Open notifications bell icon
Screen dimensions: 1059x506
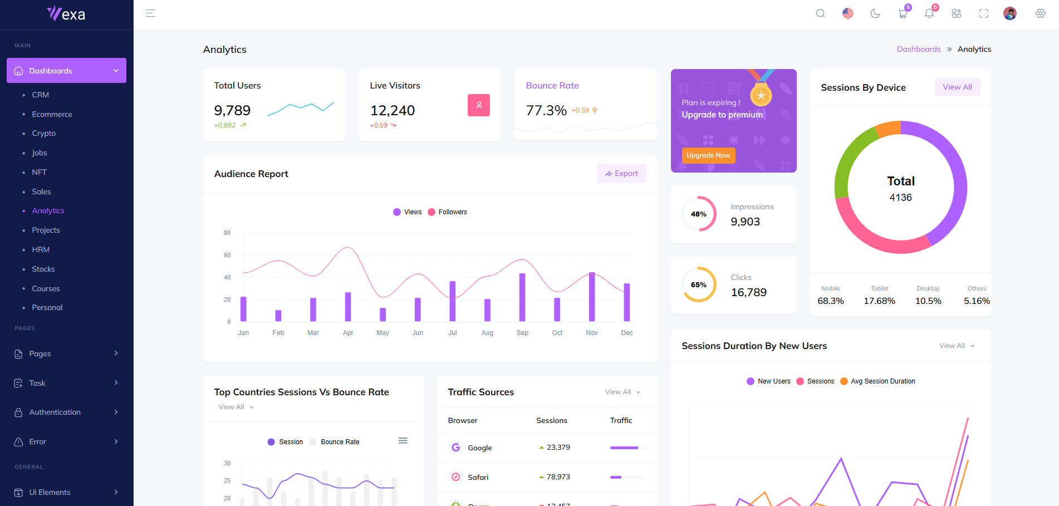click(929, 13)
